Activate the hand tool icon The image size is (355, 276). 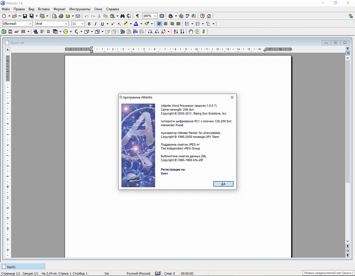click(x=191, y=32)
